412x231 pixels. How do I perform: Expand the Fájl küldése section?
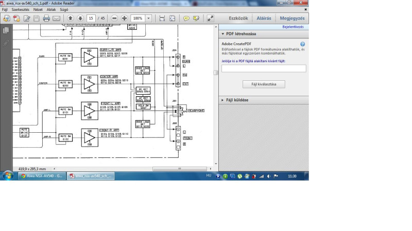pos(222,100)
